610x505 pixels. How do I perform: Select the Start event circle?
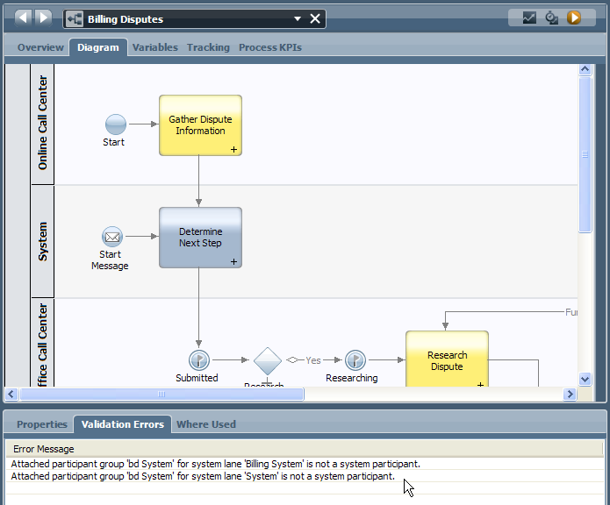tap(116, 124)
